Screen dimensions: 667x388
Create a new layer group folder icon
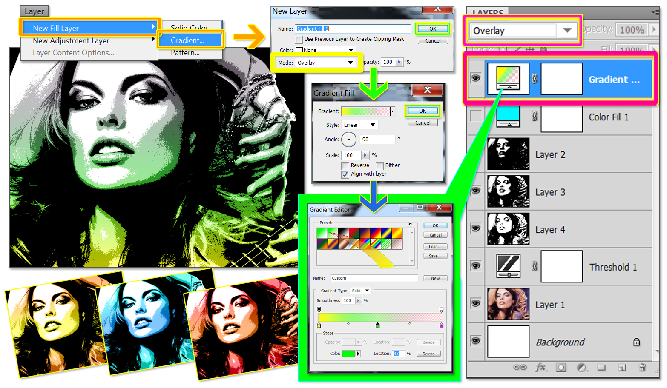coord(602,368)
